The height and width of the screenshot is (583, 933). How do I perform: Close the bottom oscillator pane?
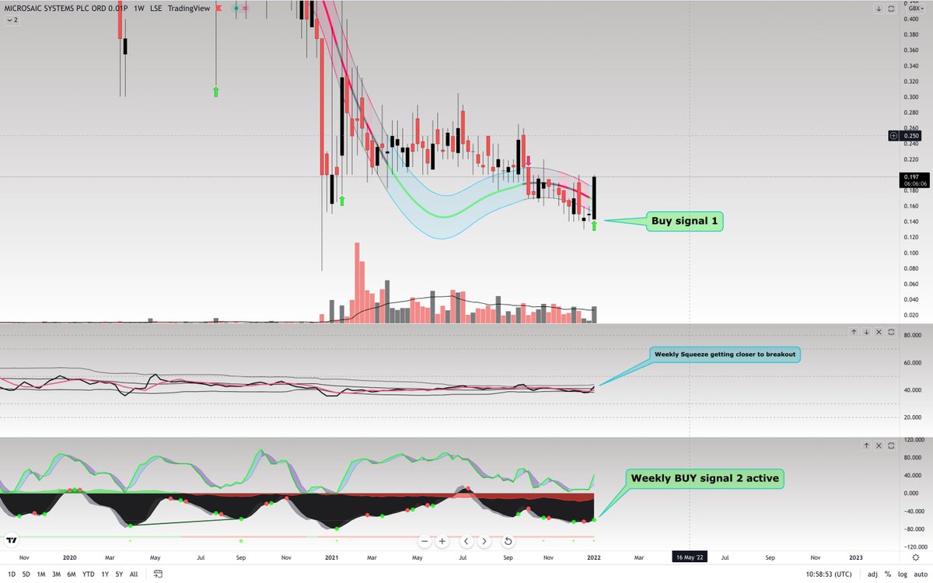(x=879, y=446)
